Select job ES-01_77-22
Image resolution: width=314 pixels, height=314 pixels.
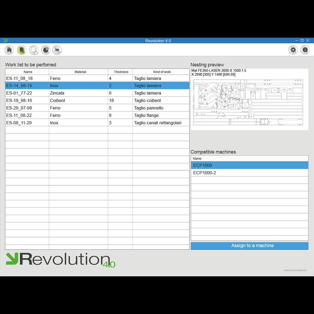coord(97,93)
